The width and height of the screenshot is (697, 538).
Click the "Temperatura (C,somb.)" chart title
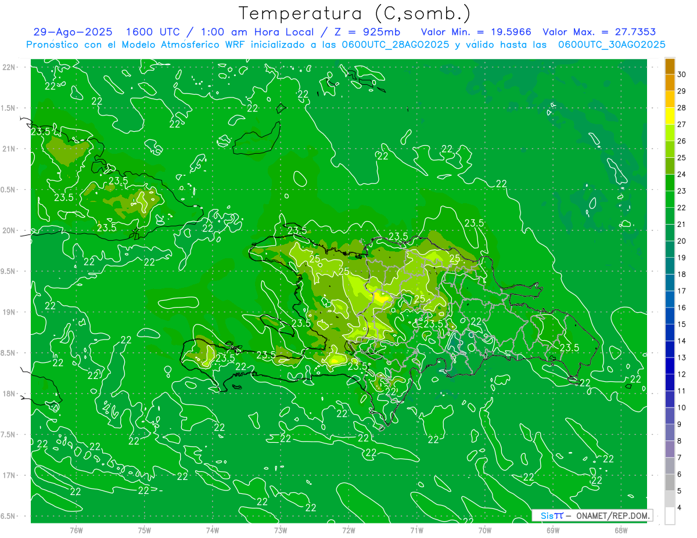click(x=355, y=13)
